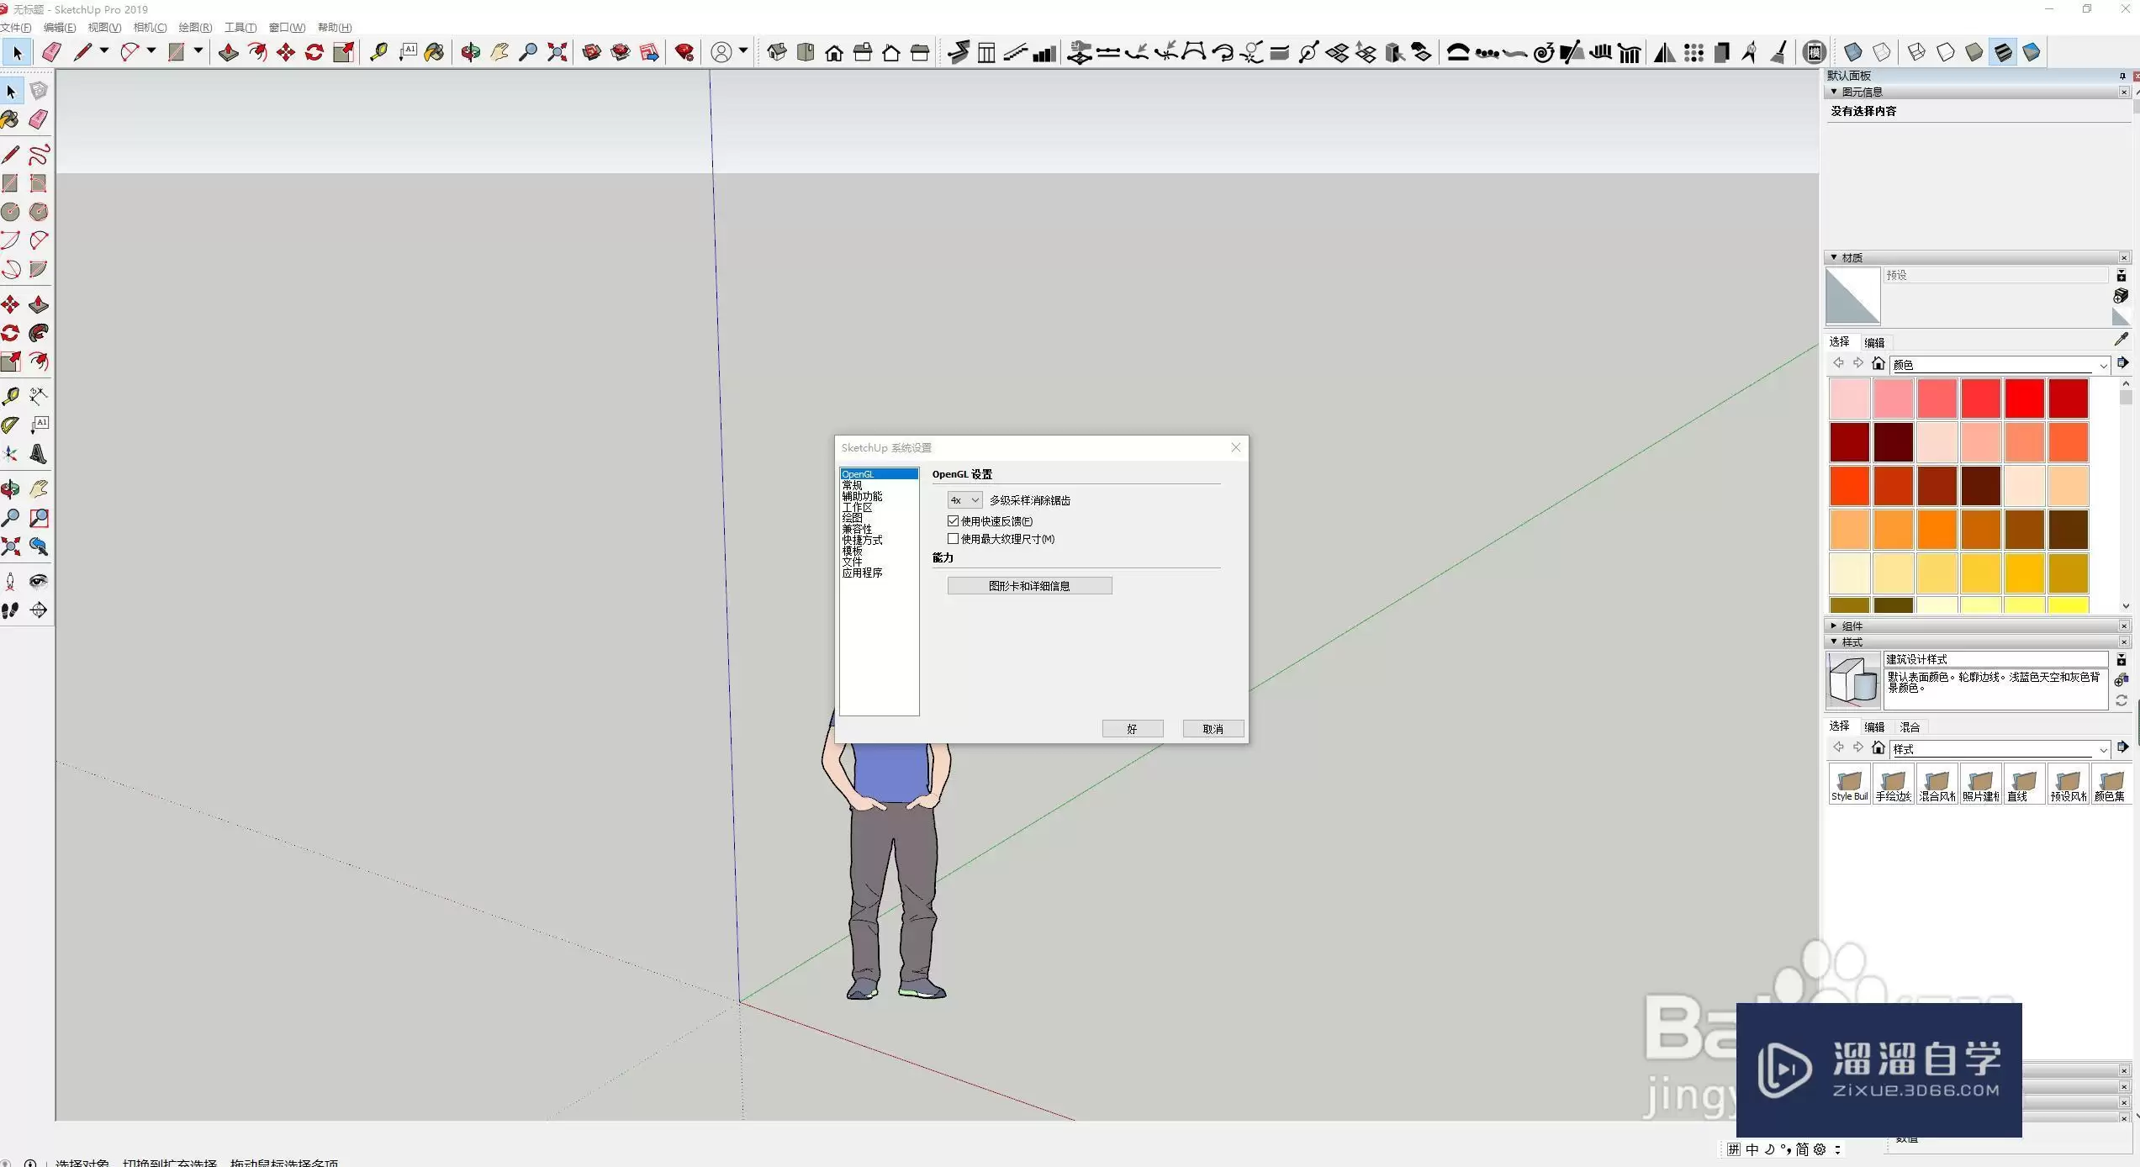Expand the 组件 panel
This screenshot has height=1167, width=2140.
(x=1834, y=626)
